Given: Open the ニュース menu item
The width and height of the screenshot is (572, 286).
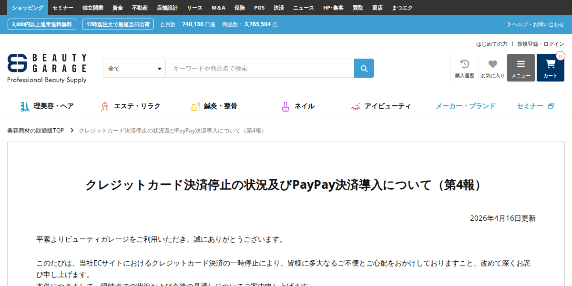Looking at the screenshot, I should coord(304,7).
